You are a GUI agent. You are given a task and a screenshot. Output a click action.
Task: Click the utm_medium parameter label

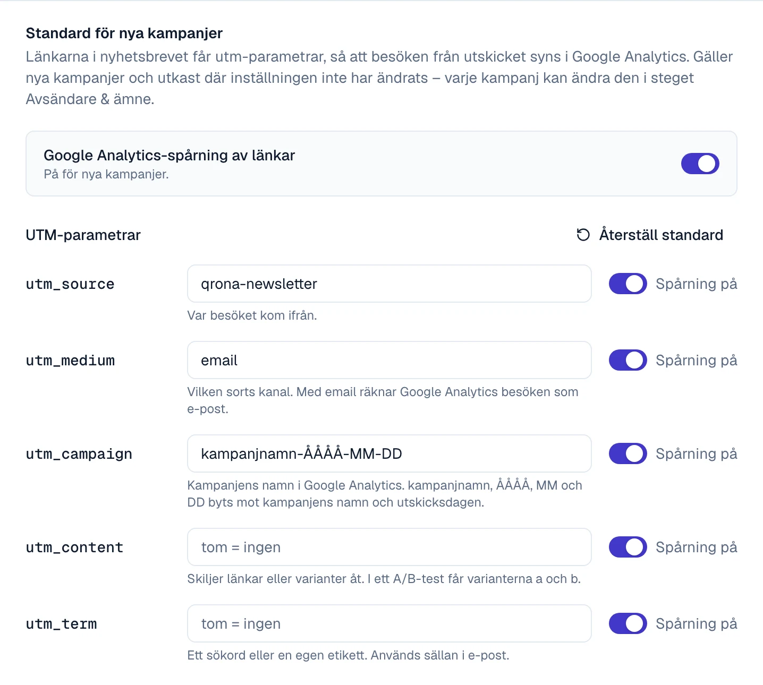pyautogui.click(x=70, y=361)
